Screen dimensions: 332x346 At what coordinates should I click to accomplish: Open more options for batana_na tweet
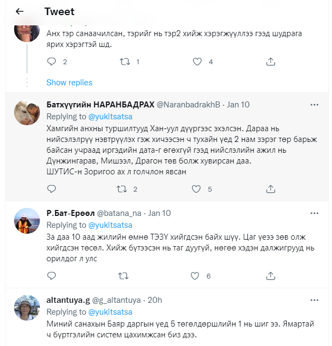pyautogui.click(x=314, y=212)
